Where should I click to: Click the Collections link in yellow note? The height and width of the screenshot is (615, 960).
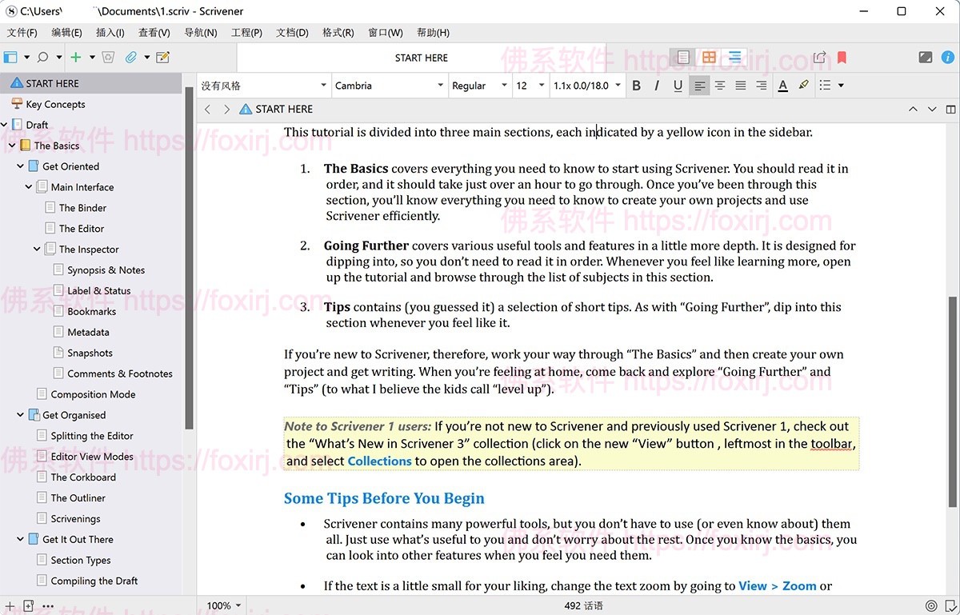tap(379, 461)
